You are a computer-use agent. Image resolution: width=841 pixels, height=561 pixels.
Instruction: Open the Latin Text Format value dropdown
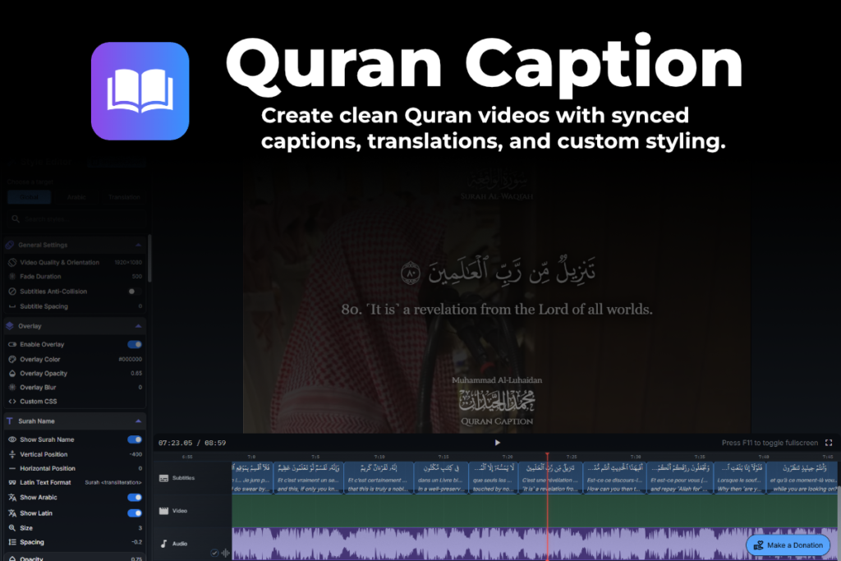point(113,482)
